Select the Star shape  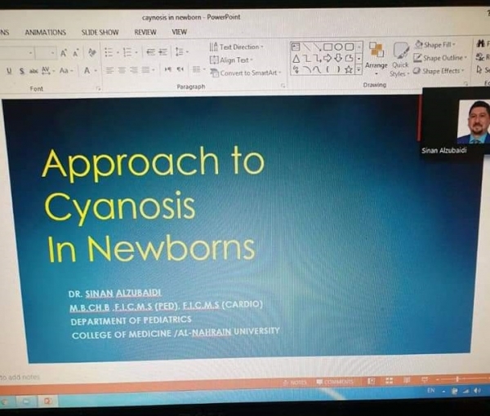click(x=349, y=70)
